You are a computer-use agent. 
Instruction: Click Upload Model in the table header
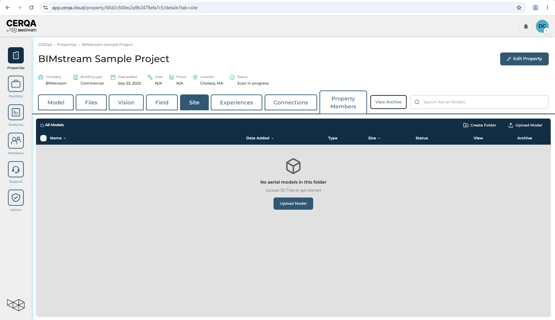tap(525, 125)
